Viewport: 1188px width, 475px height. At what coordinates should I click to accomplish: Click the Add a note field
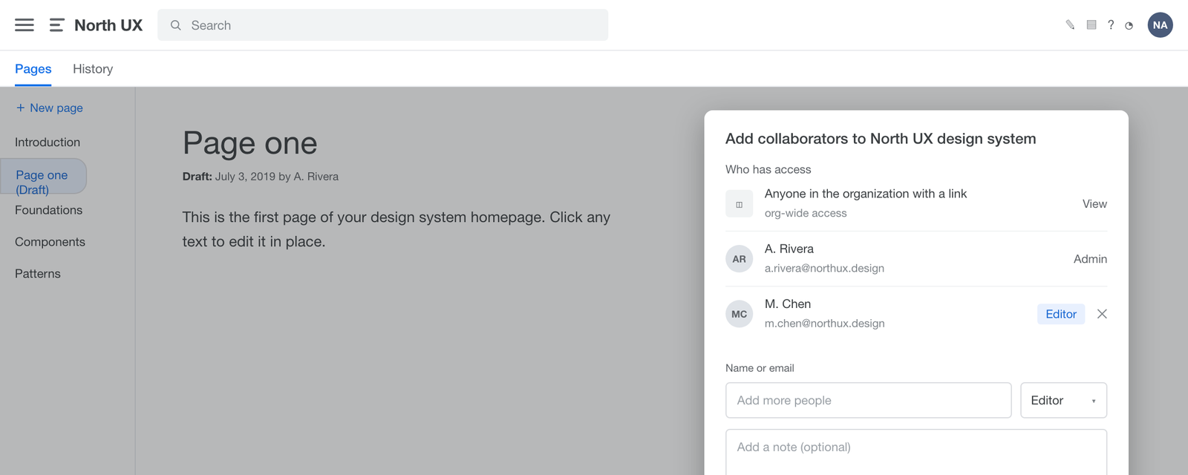pos(916,451)
